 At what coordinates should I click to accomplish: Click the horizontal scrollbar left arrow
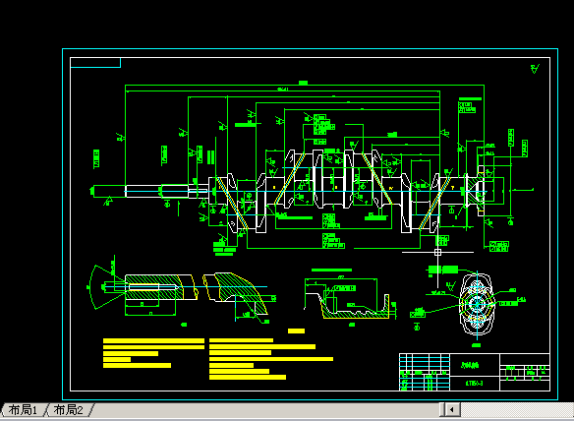pyautogui.click(x=452, y=409)
